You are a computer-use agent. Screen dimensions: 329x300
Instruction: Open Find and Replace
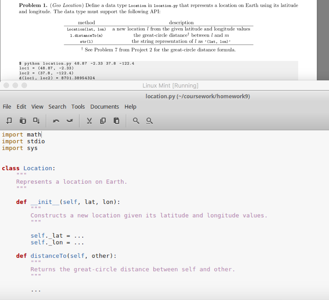click(x=149, y=120)
